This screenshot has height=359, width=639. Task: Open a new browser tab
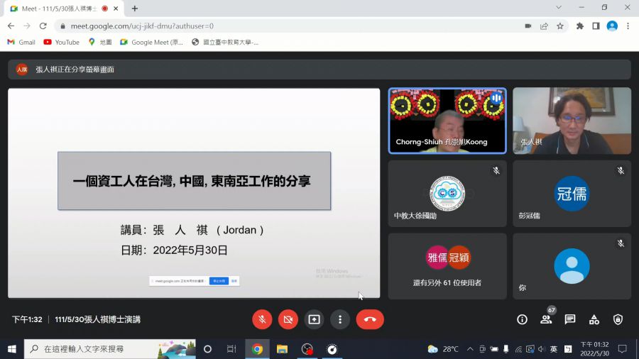click(x=135, y=8)
